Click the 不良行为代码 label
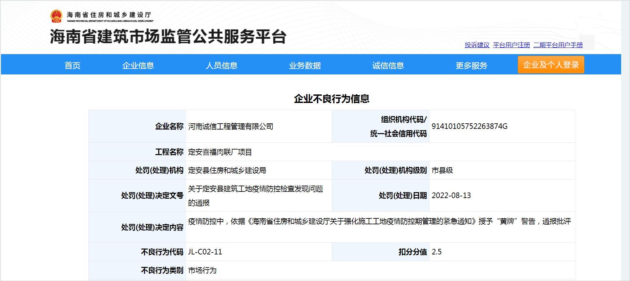Image resolution: width=630 pixels, height=281 pixels. tap(162, 252)
